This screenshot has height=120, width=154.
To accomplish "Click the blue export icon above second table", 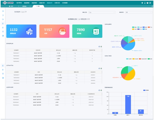I will coord(99,68).
